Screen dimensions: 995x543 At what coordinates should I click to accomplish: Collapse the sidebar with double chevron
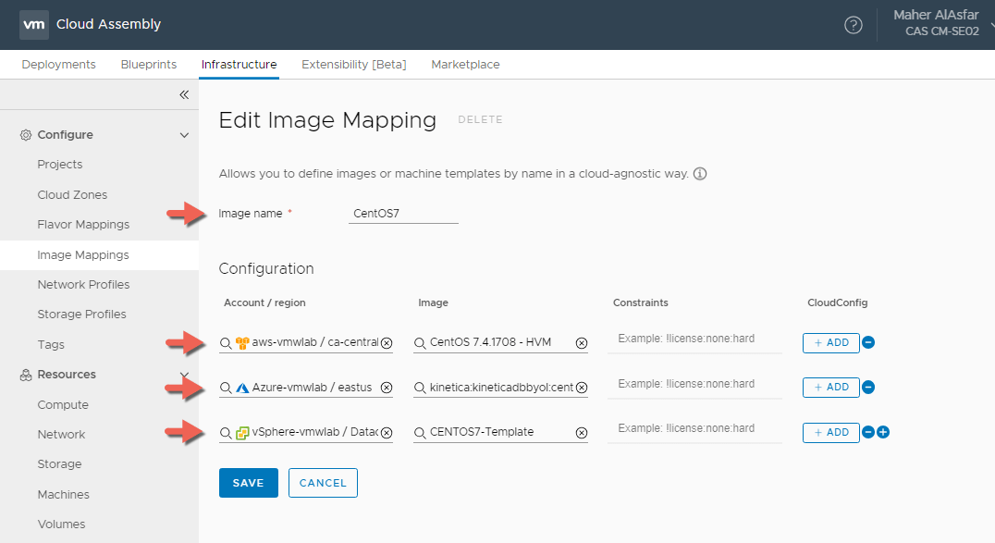pyautogui.click(x=183, y=94)
